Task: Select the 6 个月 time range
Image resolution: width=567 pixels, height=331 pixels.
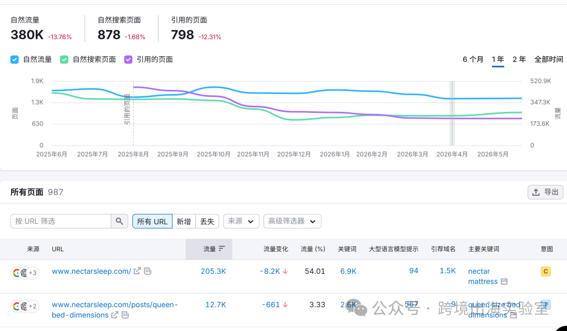Action: pos(472,59)
